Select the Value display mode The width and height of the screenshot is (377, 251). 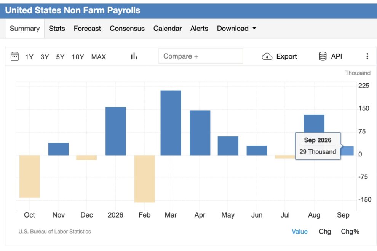(300, 231)
